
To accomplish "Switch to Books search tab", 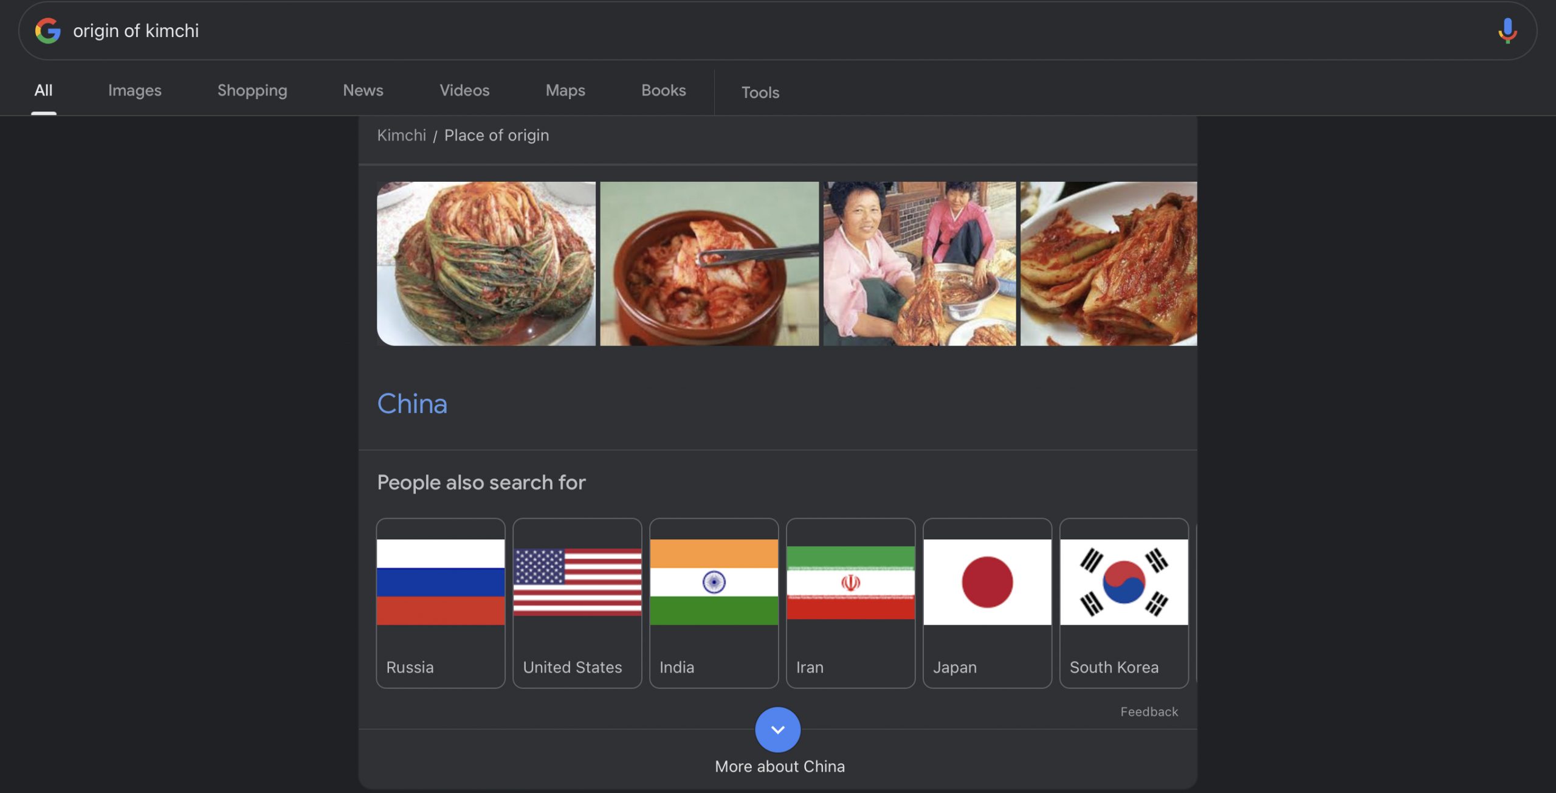I will pyautogui.click(x=663, y=91).
